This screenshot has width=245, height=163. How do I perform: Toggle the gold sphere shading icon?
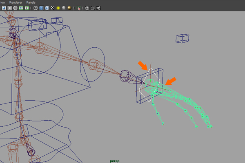click(69, 8)
